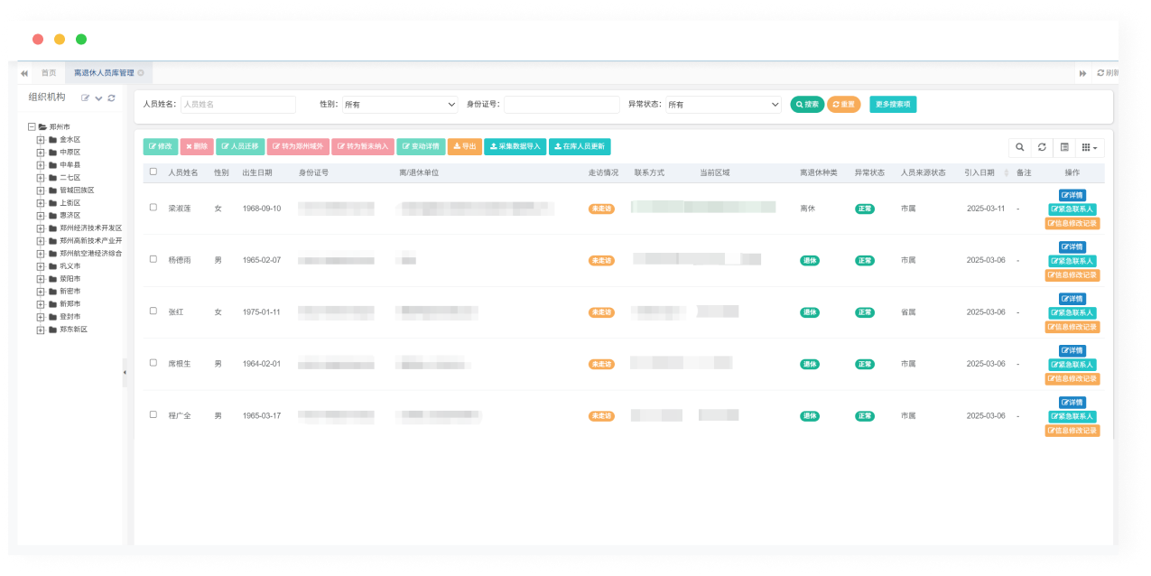
Task: Click the 身份证号 input field
Action: tap(562, 105)
